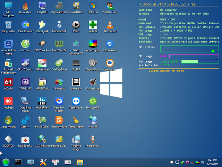Open the PartitionWizard icon

[x=59, y=141]
